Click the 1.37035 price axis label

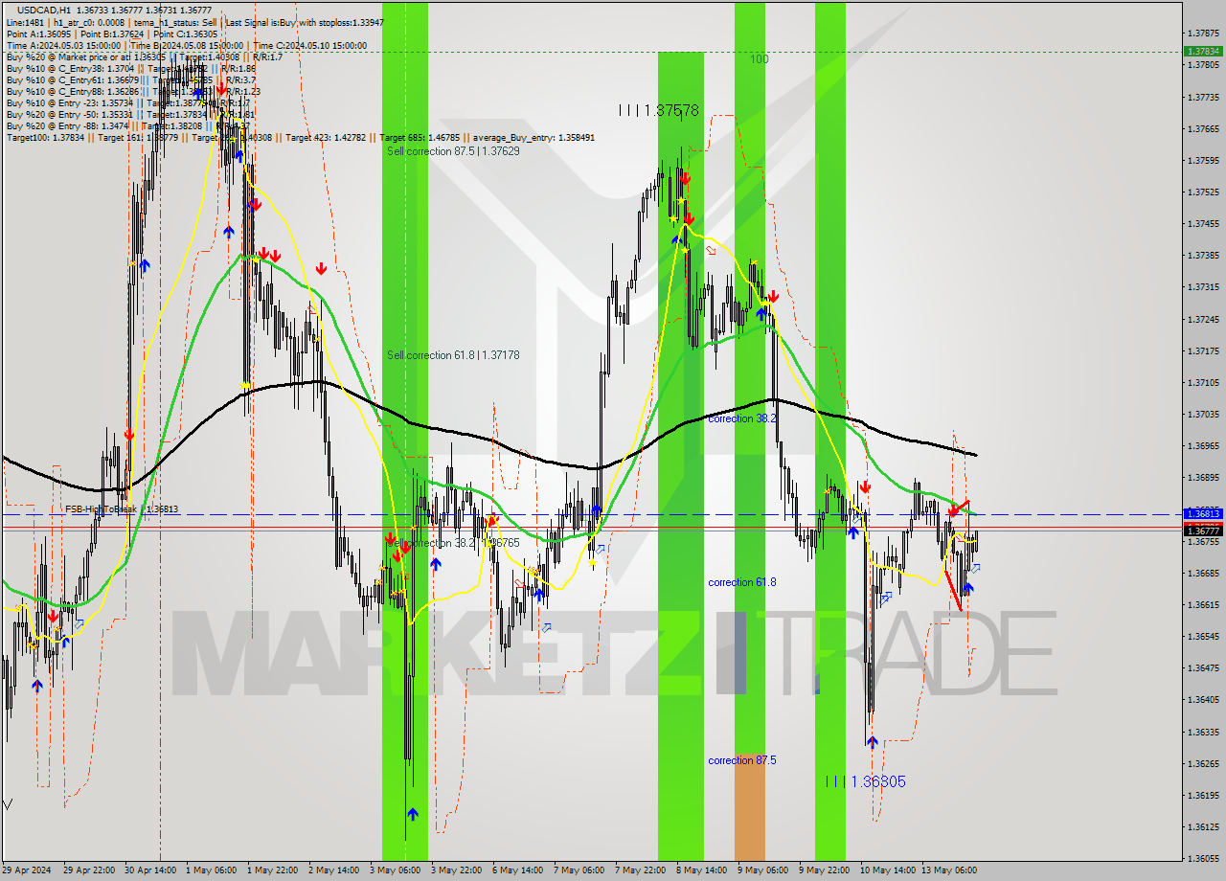tap(1202, 414)
